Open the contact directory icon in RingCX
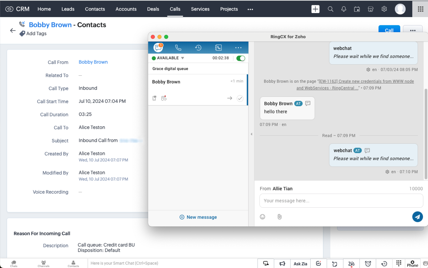Viewport: 428px width, 268px height. [218, 47]
